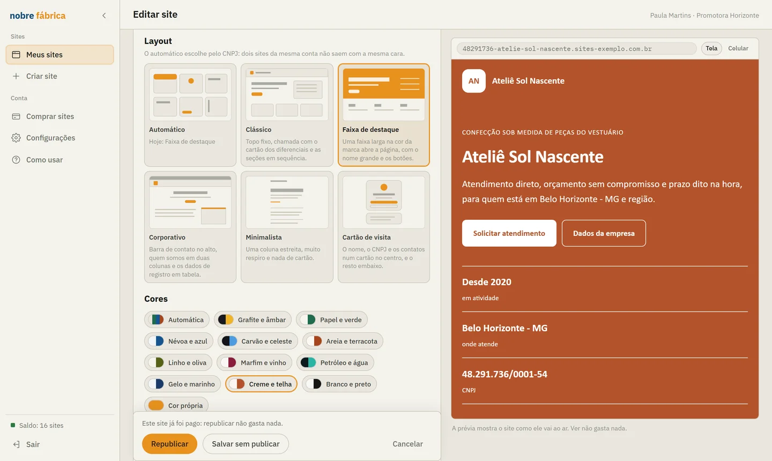This screenshot has height=461, width=772.
Task: Click Dados da empresa in the preview
Action: point(604,233)
